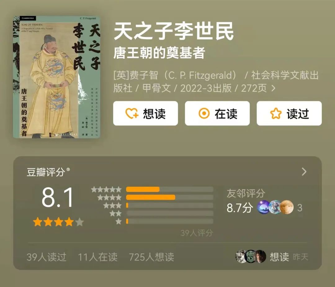Expand the 豆瓣评分 section arrow
This screenshot has height=287, width=335.
(x=304, y=172)
